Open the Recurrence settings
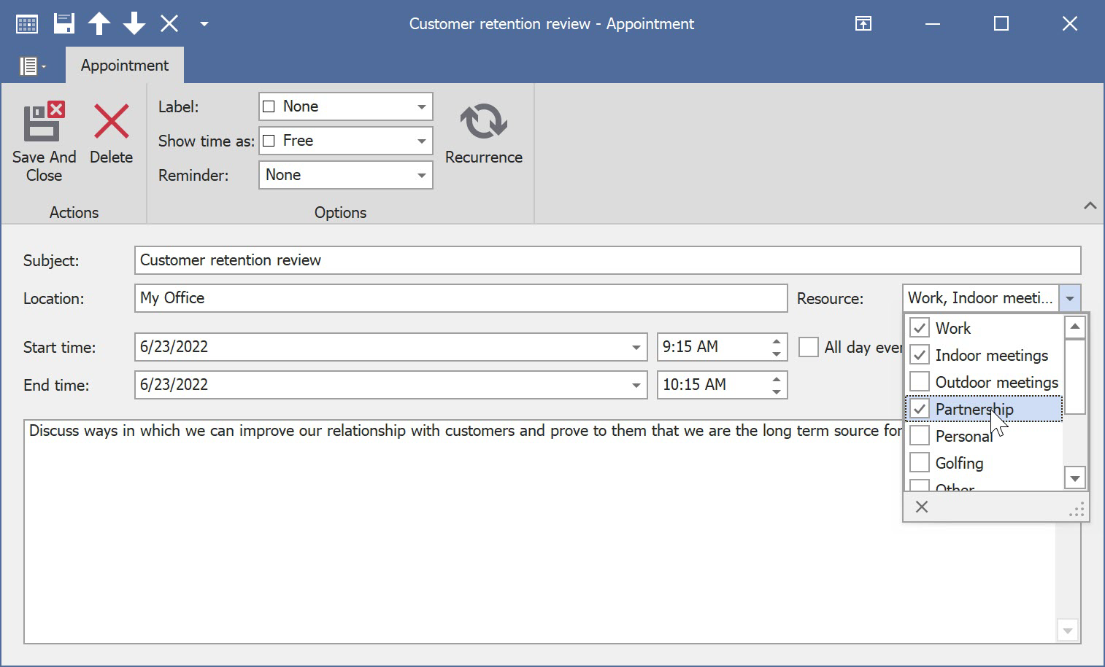This screenshot has width=1105, height=667. [483, 122]
